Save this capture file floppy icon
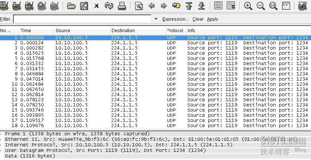The image size is (311, 160). (x=84, y=6)
